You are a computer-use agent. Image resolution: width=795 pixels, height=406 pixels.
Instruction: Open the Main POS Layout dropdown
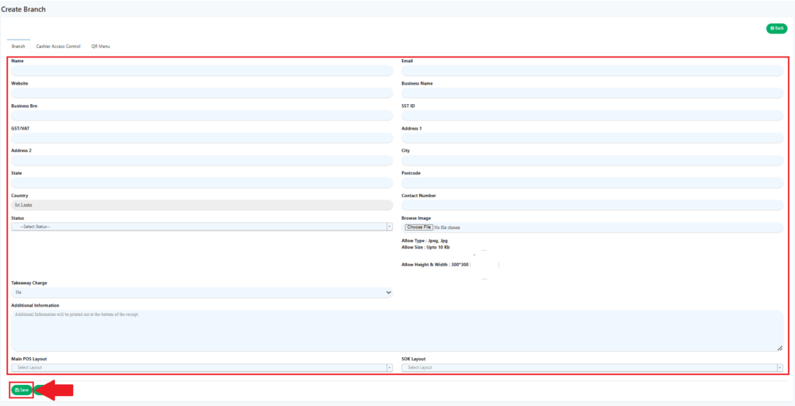pos(202,367)
